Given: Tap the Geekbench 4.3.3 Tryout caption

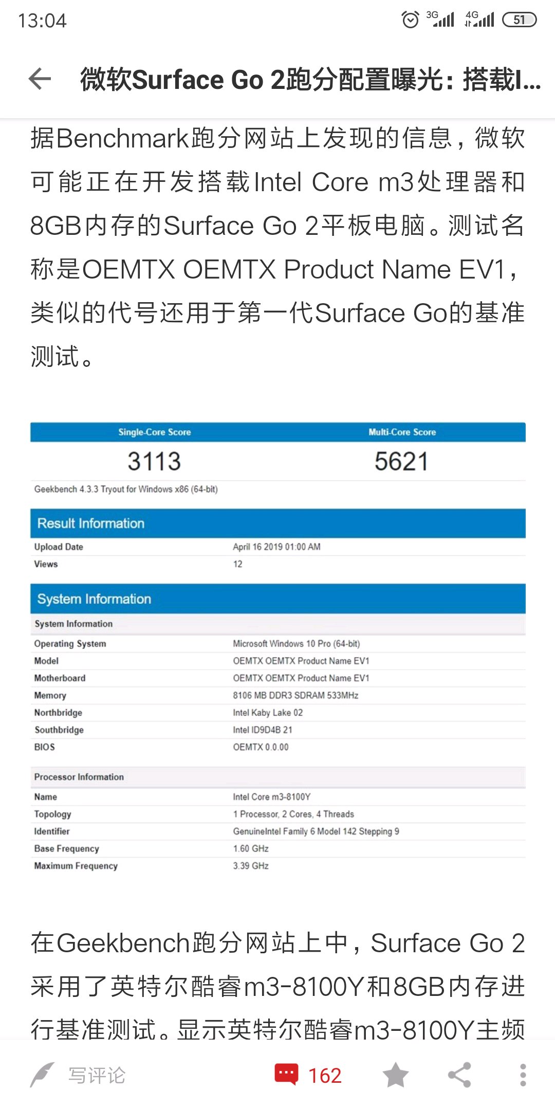Looking at the screenshot, I should coord(126,489).
